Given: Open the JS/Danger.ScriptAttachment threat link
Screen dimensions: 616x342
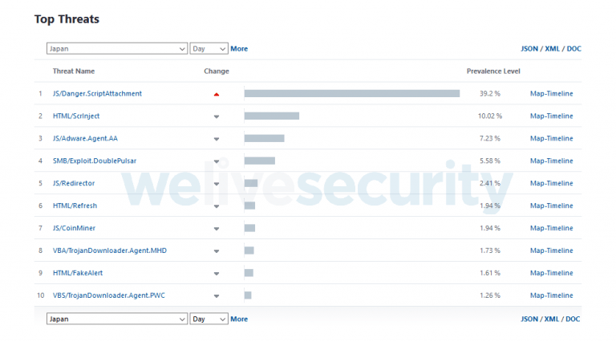Looking at the screenshot, I should (x=97, y=94).
